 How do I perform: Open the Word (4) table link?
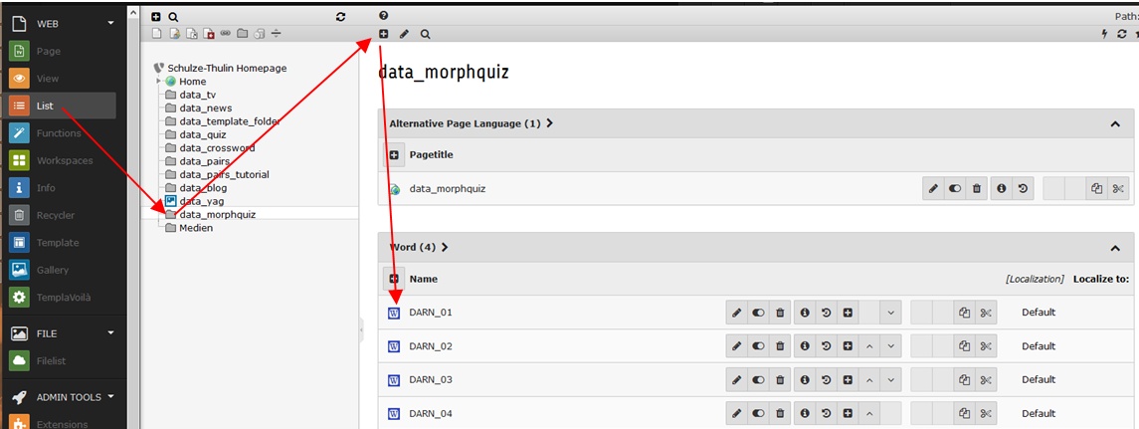click(412, 247)
